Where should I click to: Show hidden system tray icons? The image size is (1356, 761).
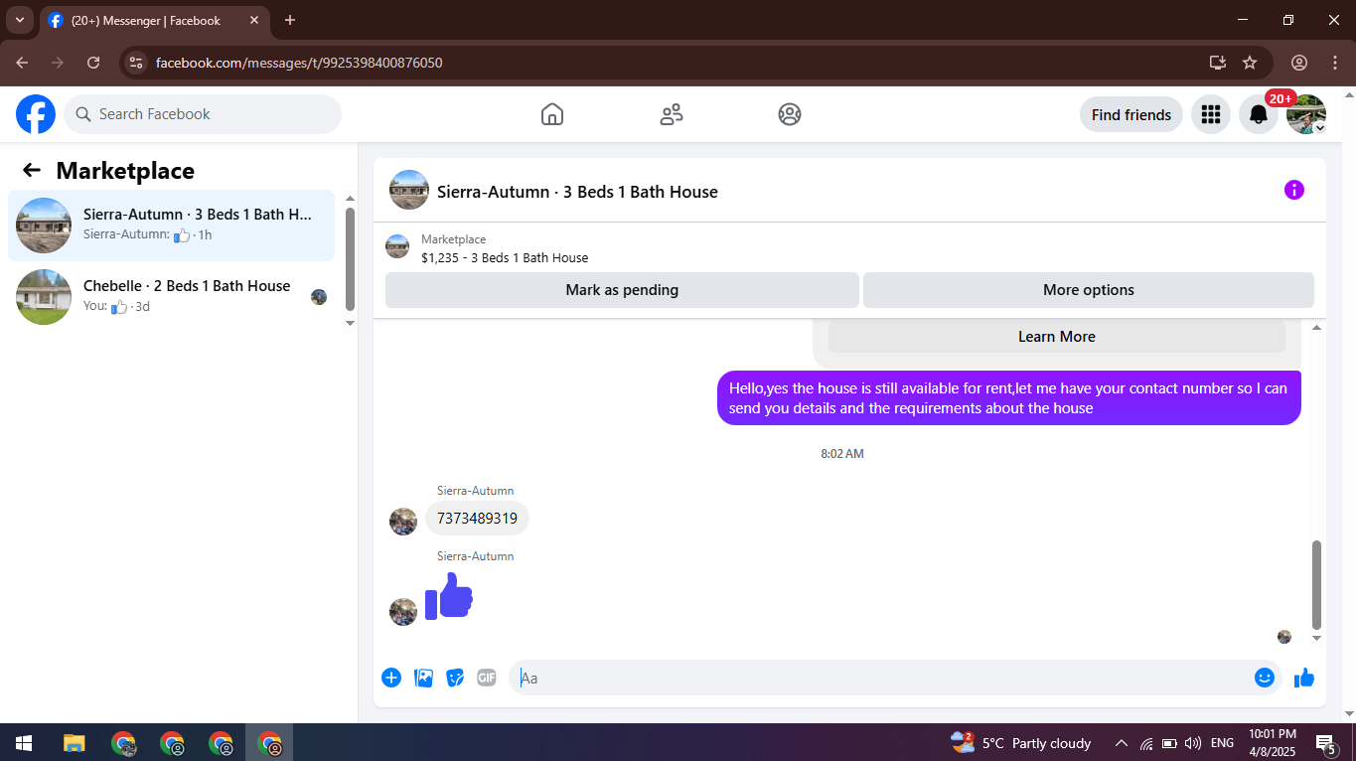(x=1122, y=743)
